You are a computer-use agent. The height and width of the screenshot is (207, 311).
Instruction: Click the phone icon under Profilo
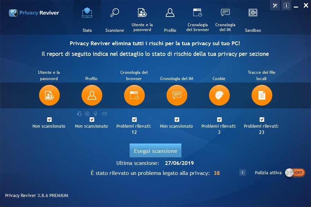(x=79, y=114)
